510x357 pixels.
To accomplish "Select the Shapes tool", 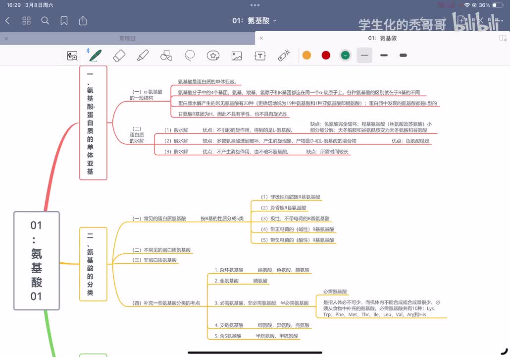I will tap(166, 56).
